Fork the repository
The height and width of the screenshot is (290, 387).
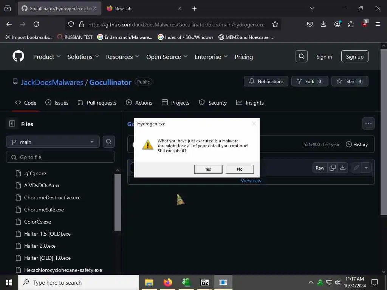(310, 82)
